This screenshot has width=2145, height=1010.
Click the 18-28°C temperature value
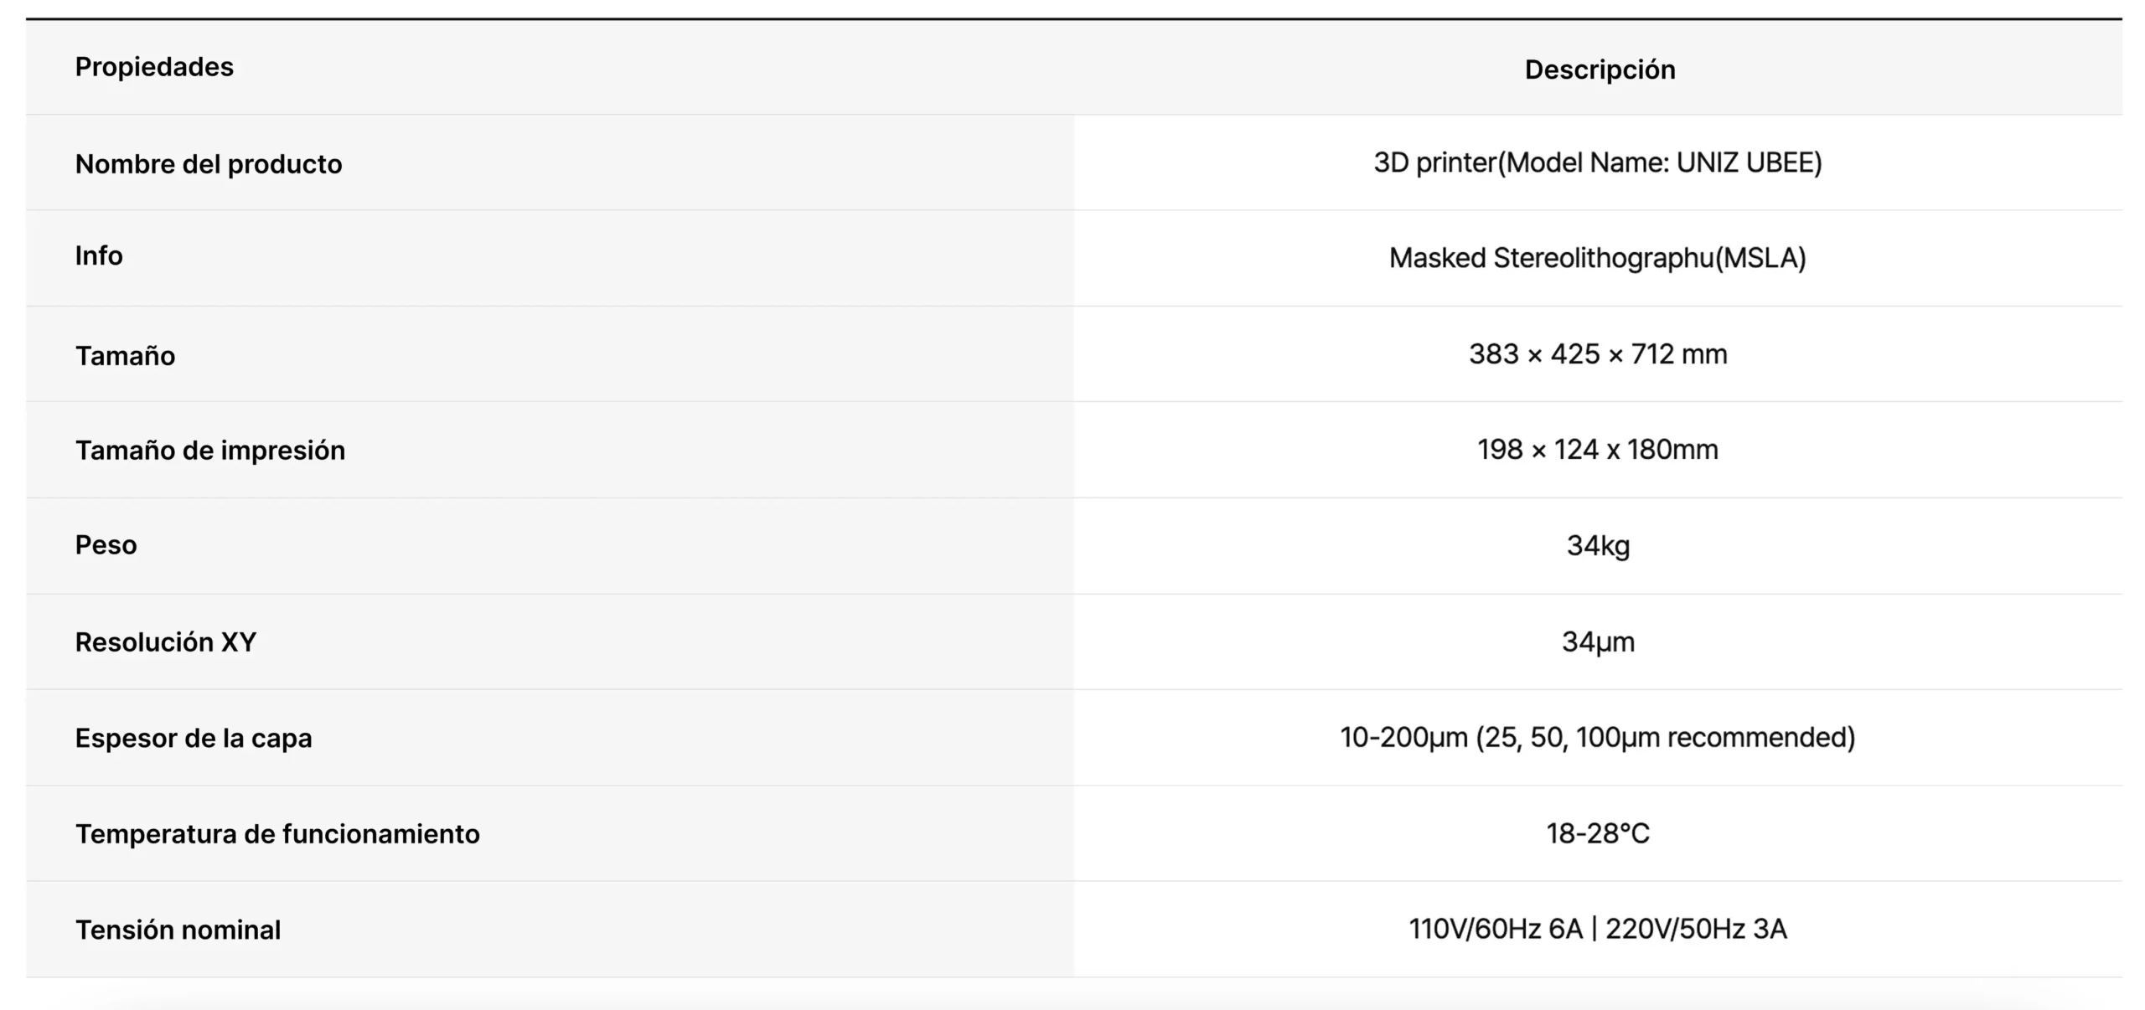point(1597,834)
